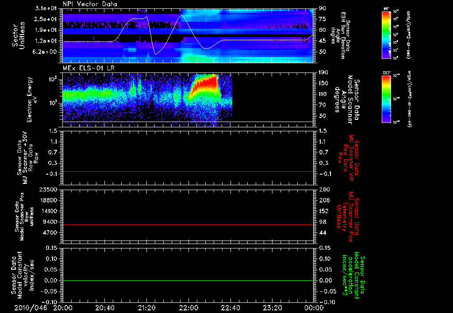Click the 190 scanner angle tick value
The image size is (453, 313).
tap(324, 73)
